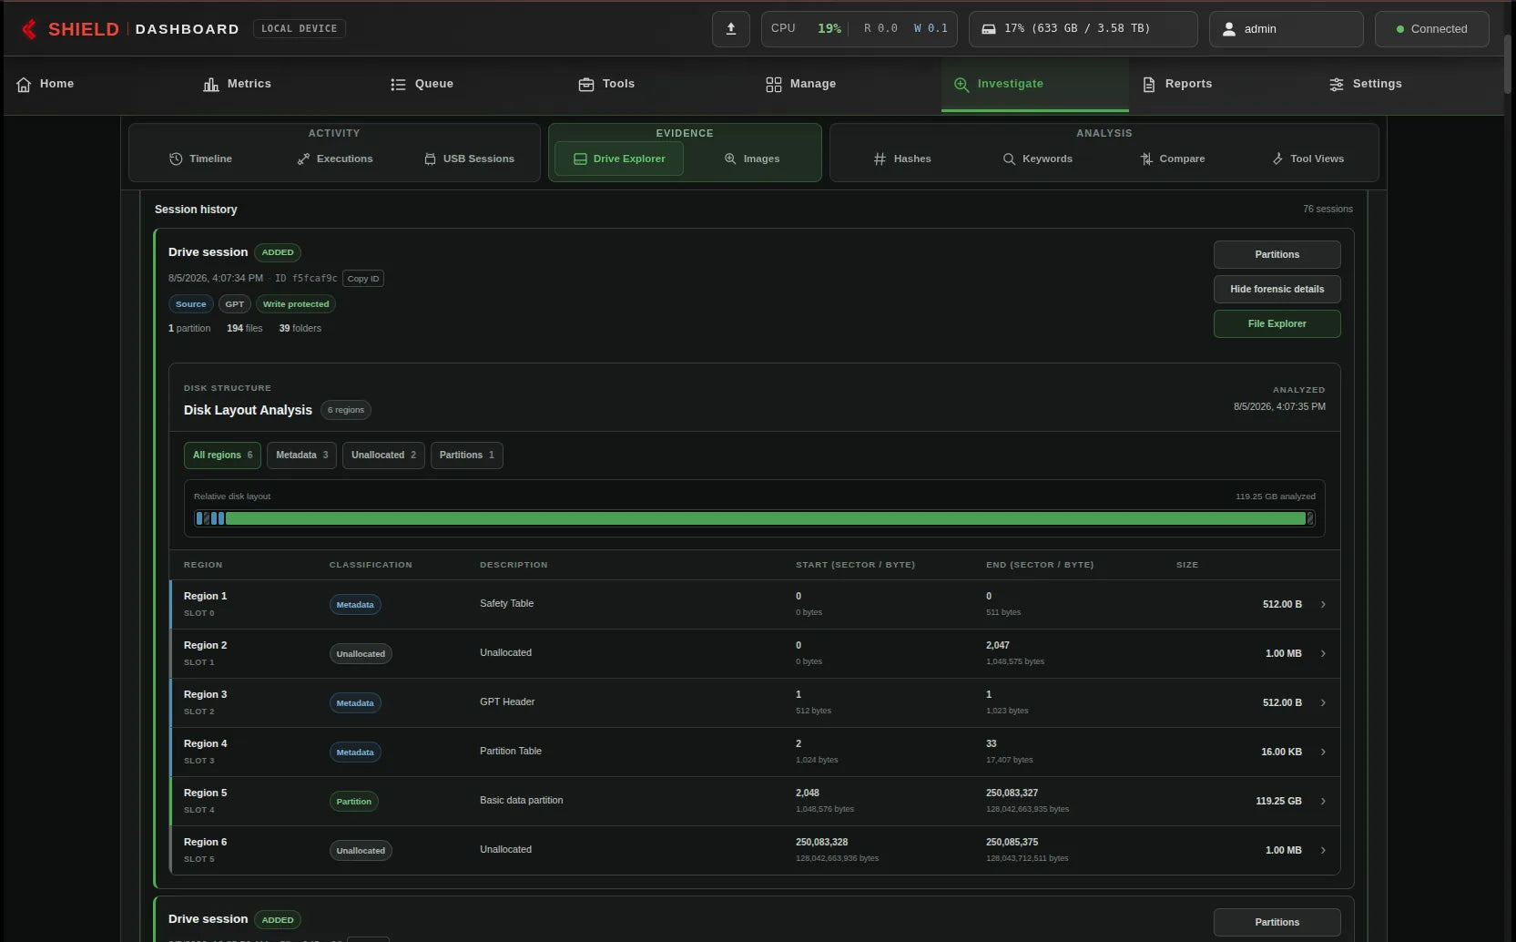Click the Hashes hash symbol icon
The image size is (1516, 942).
pyautogui.click(x=880, y=159)
